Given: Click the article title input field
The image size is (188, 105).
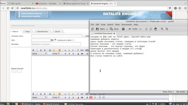Looking at the screenshot, I should [x=57, y=36].
